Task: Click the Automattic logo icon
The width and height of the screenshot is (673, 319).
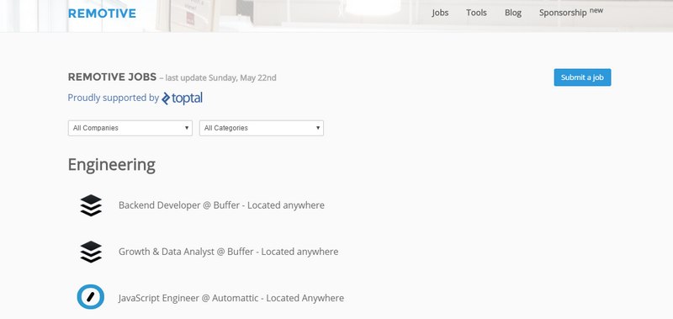Action: tap(91, 296)
